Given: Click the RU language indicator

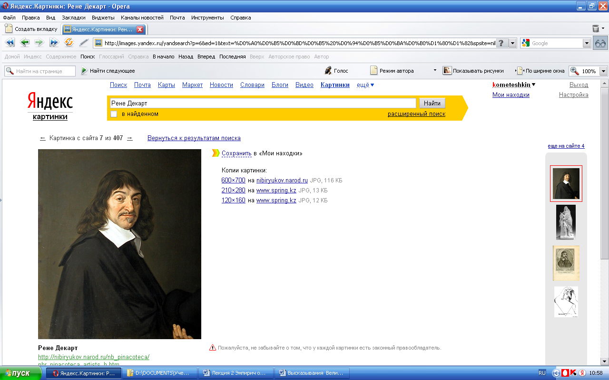Looking at the screenshot, I should (x=542, y=373).
